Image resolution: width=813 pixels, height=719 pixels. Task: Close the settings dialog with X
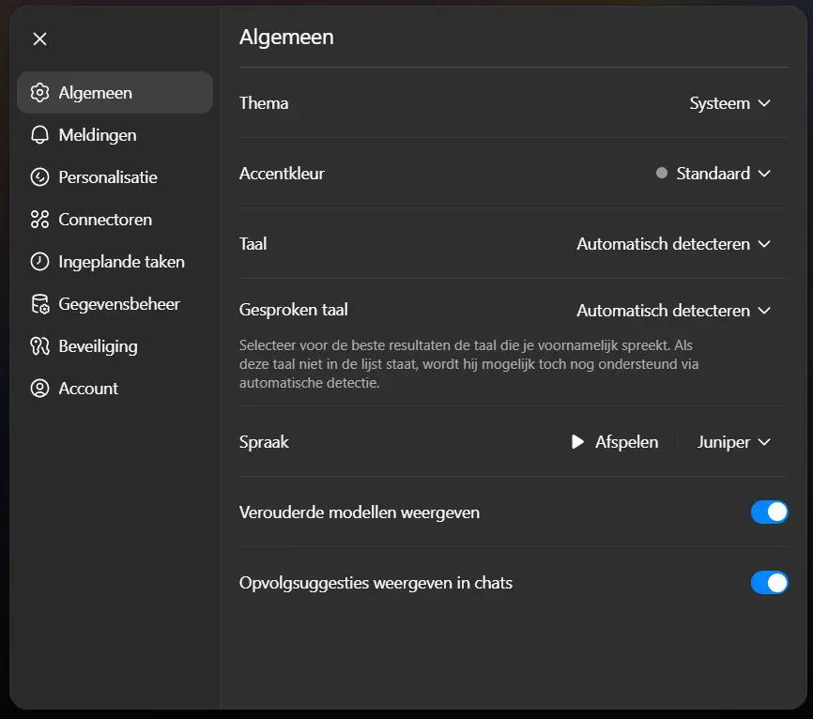click(39, 38)
